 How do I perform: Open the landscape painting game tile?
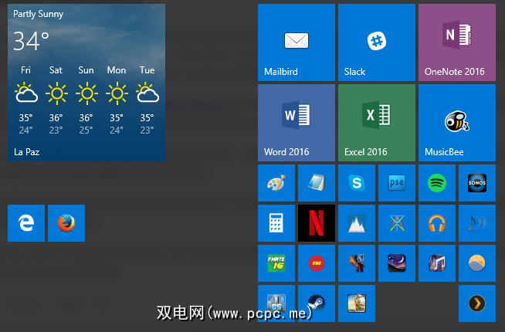click(357, 303)
